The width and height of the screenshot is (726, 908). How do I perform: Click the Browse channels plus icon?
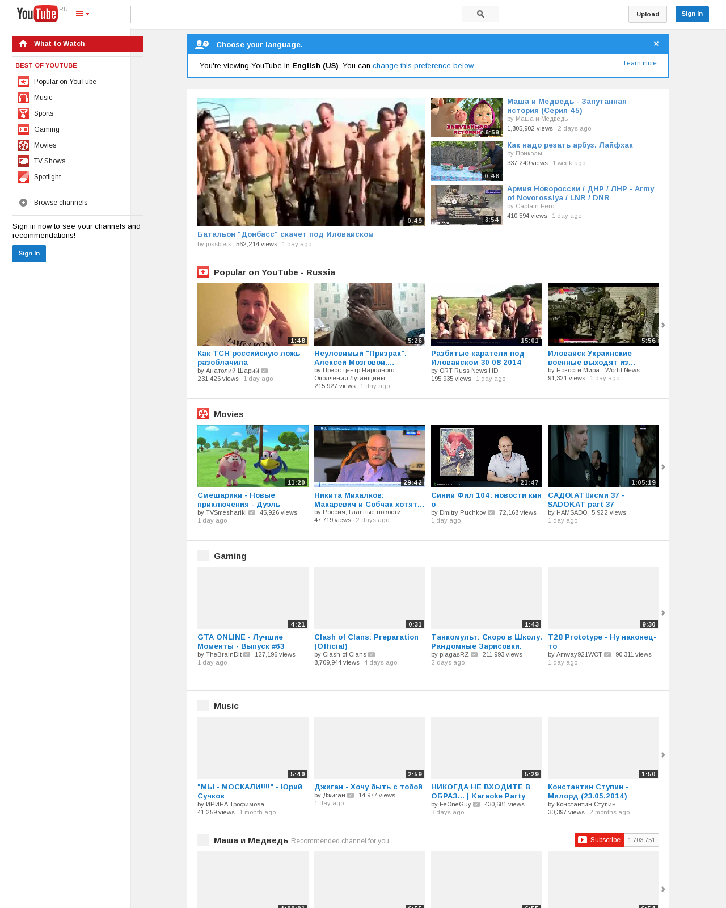click(23, 203)
